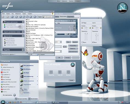The width and height of the screenshot is (130, 104).
Task: Mute CD Player with Выкл checkbox
Action: (82, 42)
